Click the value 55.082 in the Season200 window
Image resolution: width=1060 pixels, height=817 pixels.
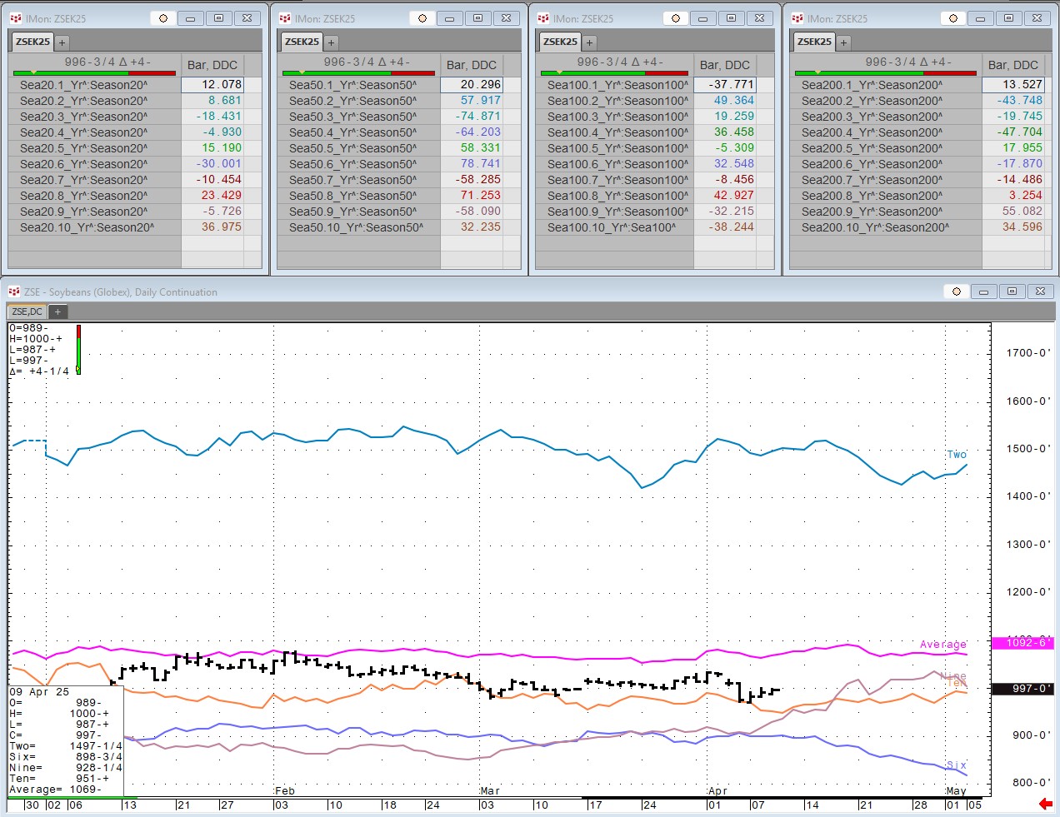pos(1022,211)
